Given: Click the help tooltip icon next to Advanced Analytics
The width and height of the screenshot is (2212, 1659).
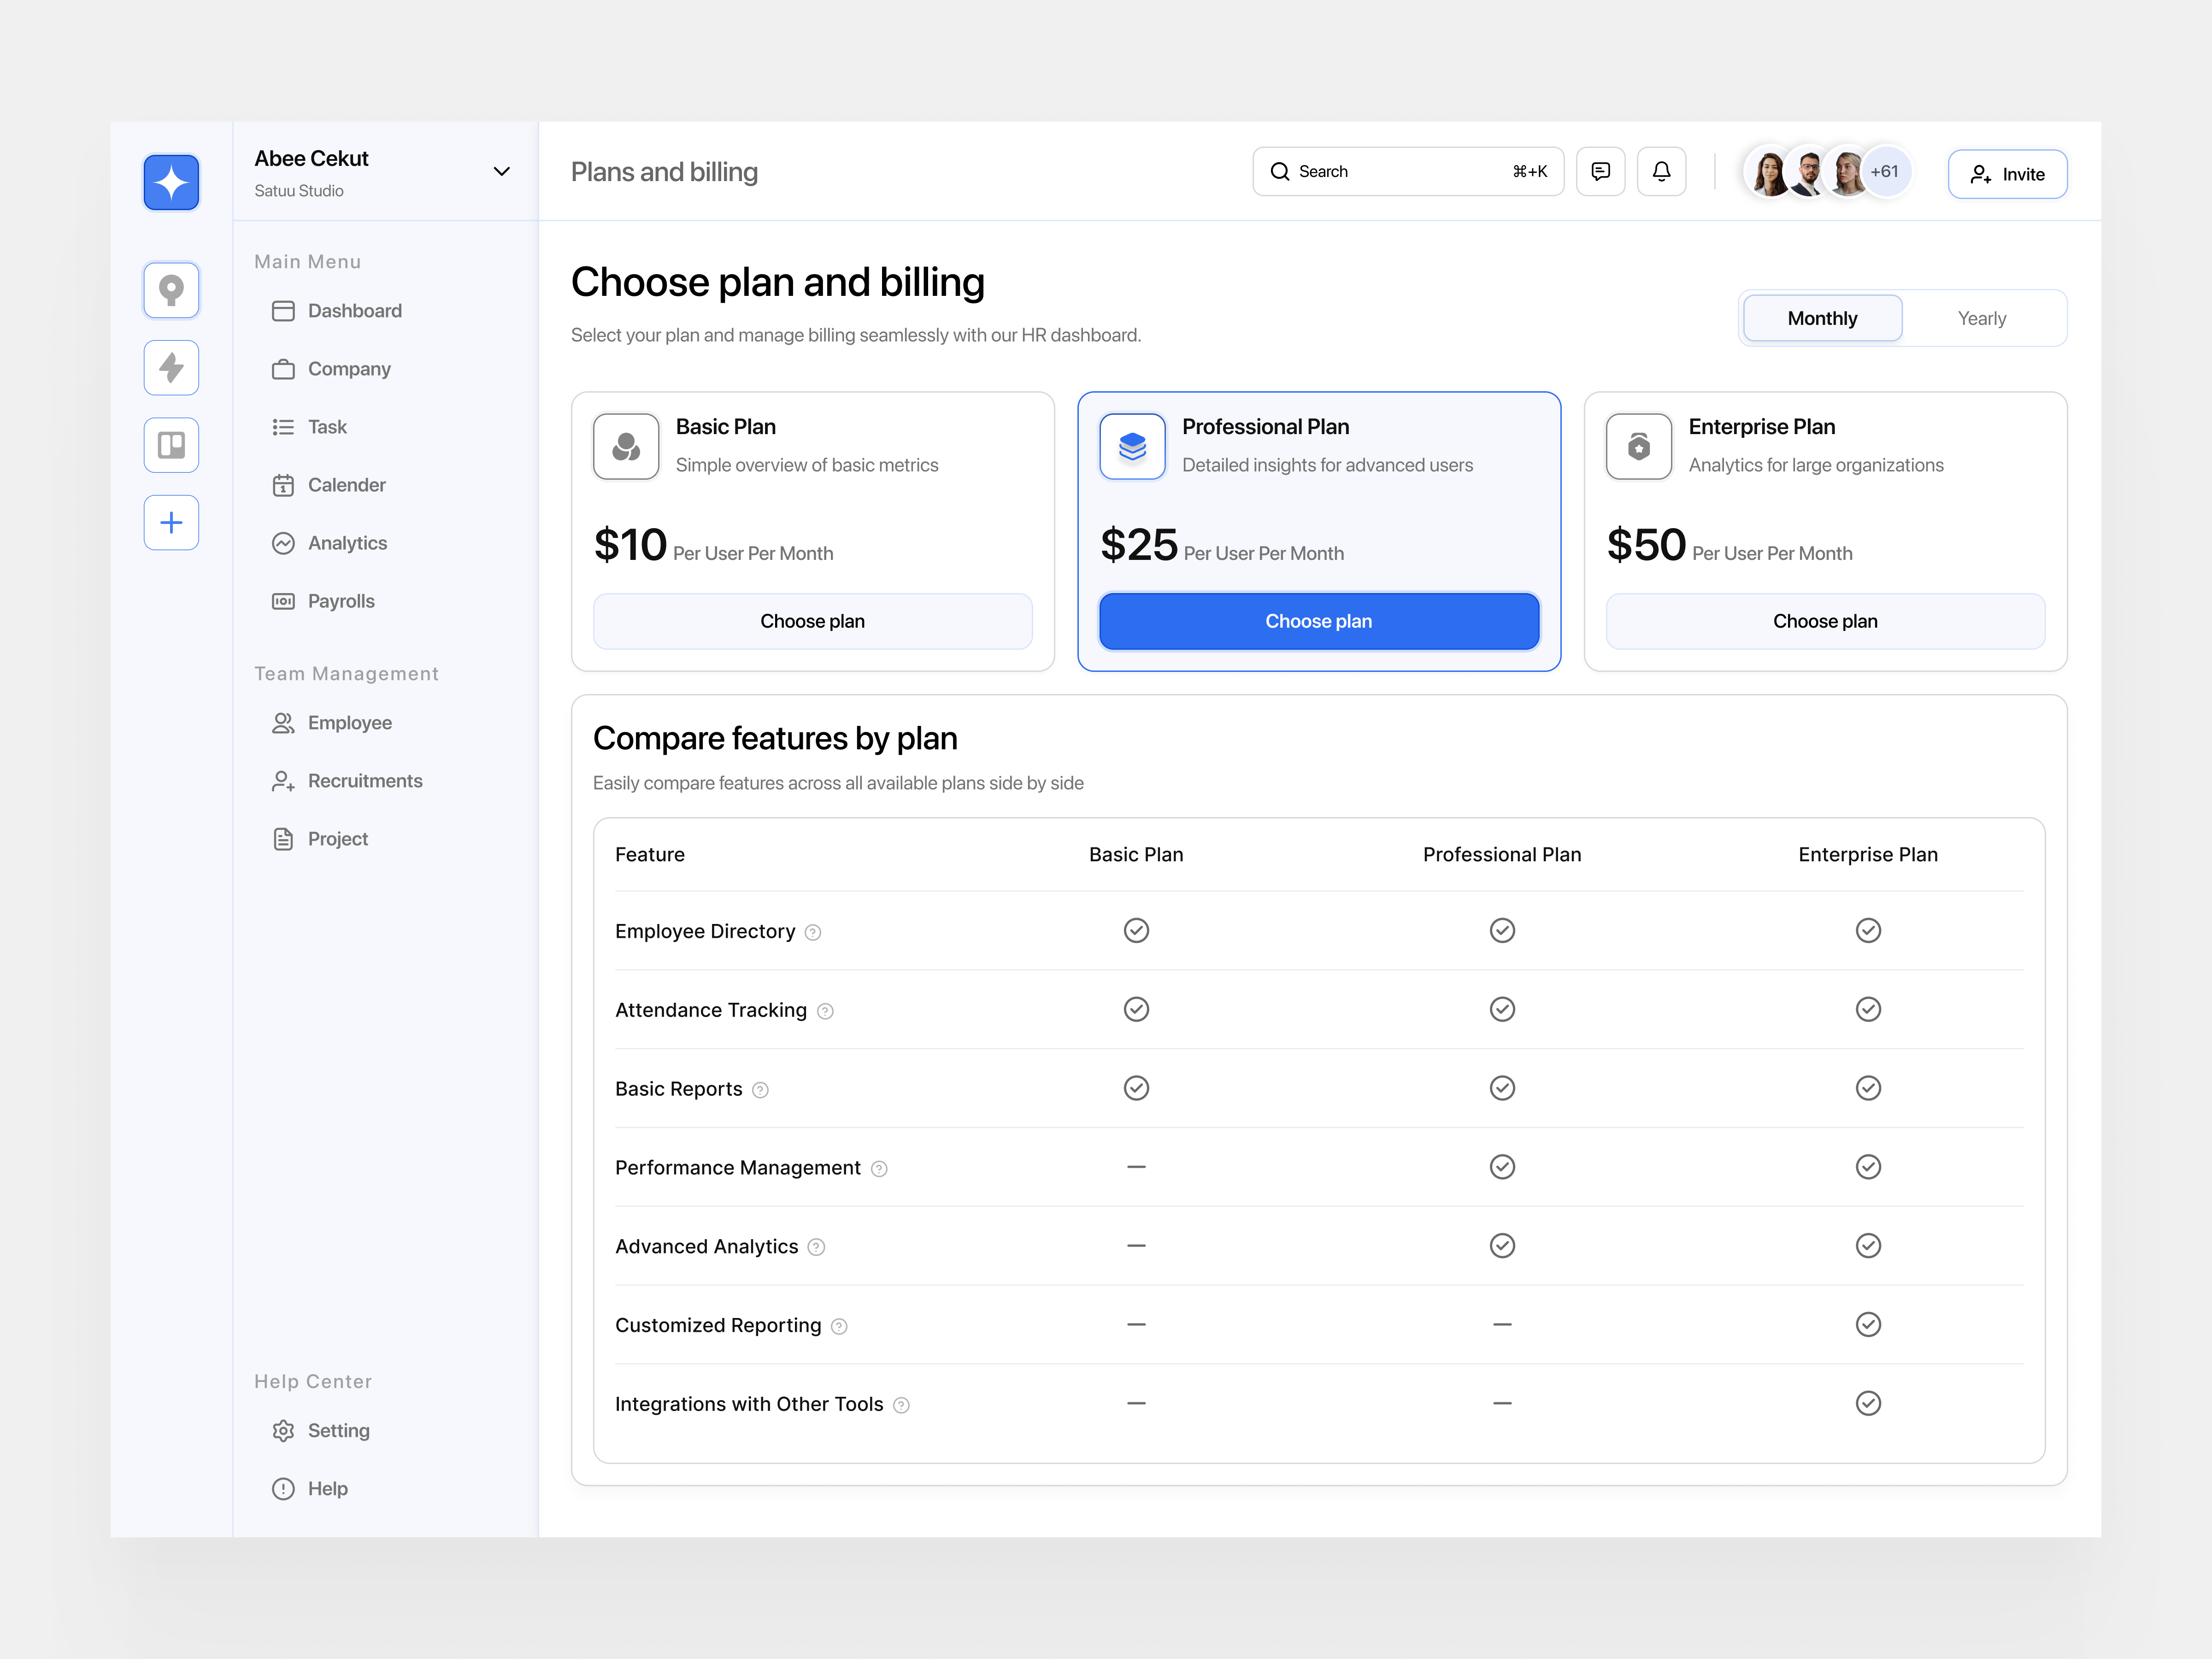Looking at the screenshot, I should tap(816, 1247).
